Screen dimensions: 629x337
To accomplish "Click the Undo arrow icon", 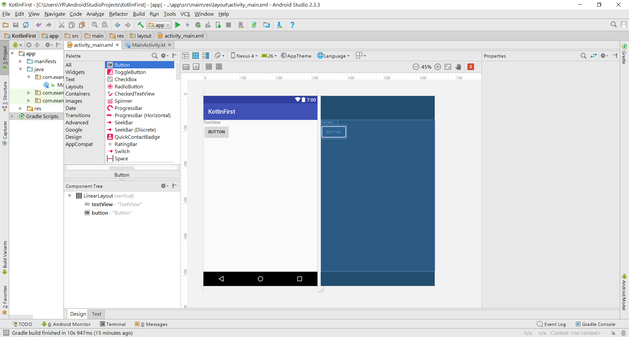I will coord(38,25).
